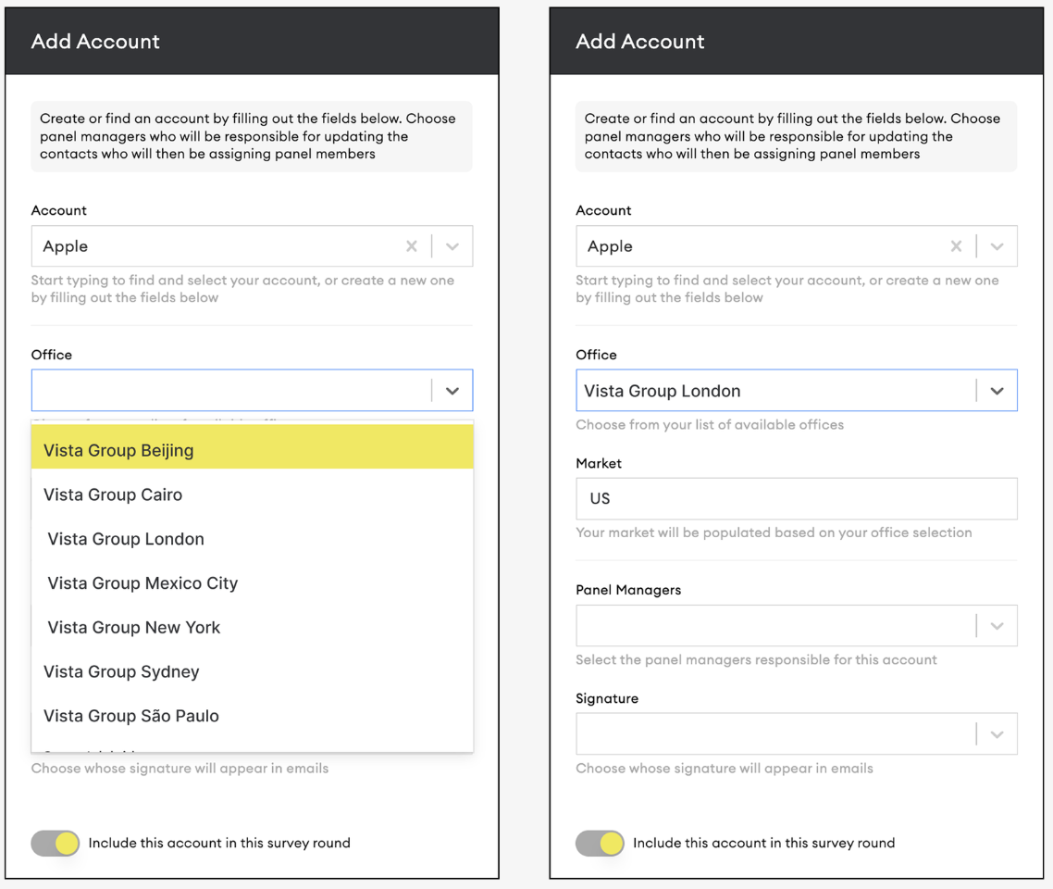Expand Account dropdown chevron in right panel
Image resolution: width=1053 pixels, height=889 pixels.
pyautogui.click(x=997, y=246)
